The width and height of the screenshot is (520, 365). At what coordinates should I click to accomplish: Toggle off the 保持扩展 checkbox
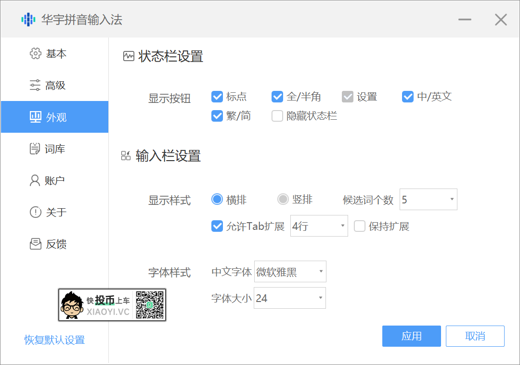pos(360,226)
